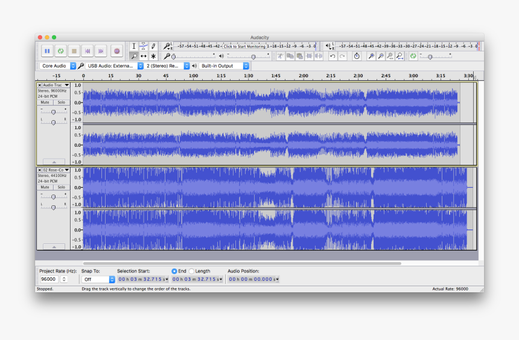Open the Built-in Output device dropdown
This screenshot has height=340, width=519.
pos(224,66)
